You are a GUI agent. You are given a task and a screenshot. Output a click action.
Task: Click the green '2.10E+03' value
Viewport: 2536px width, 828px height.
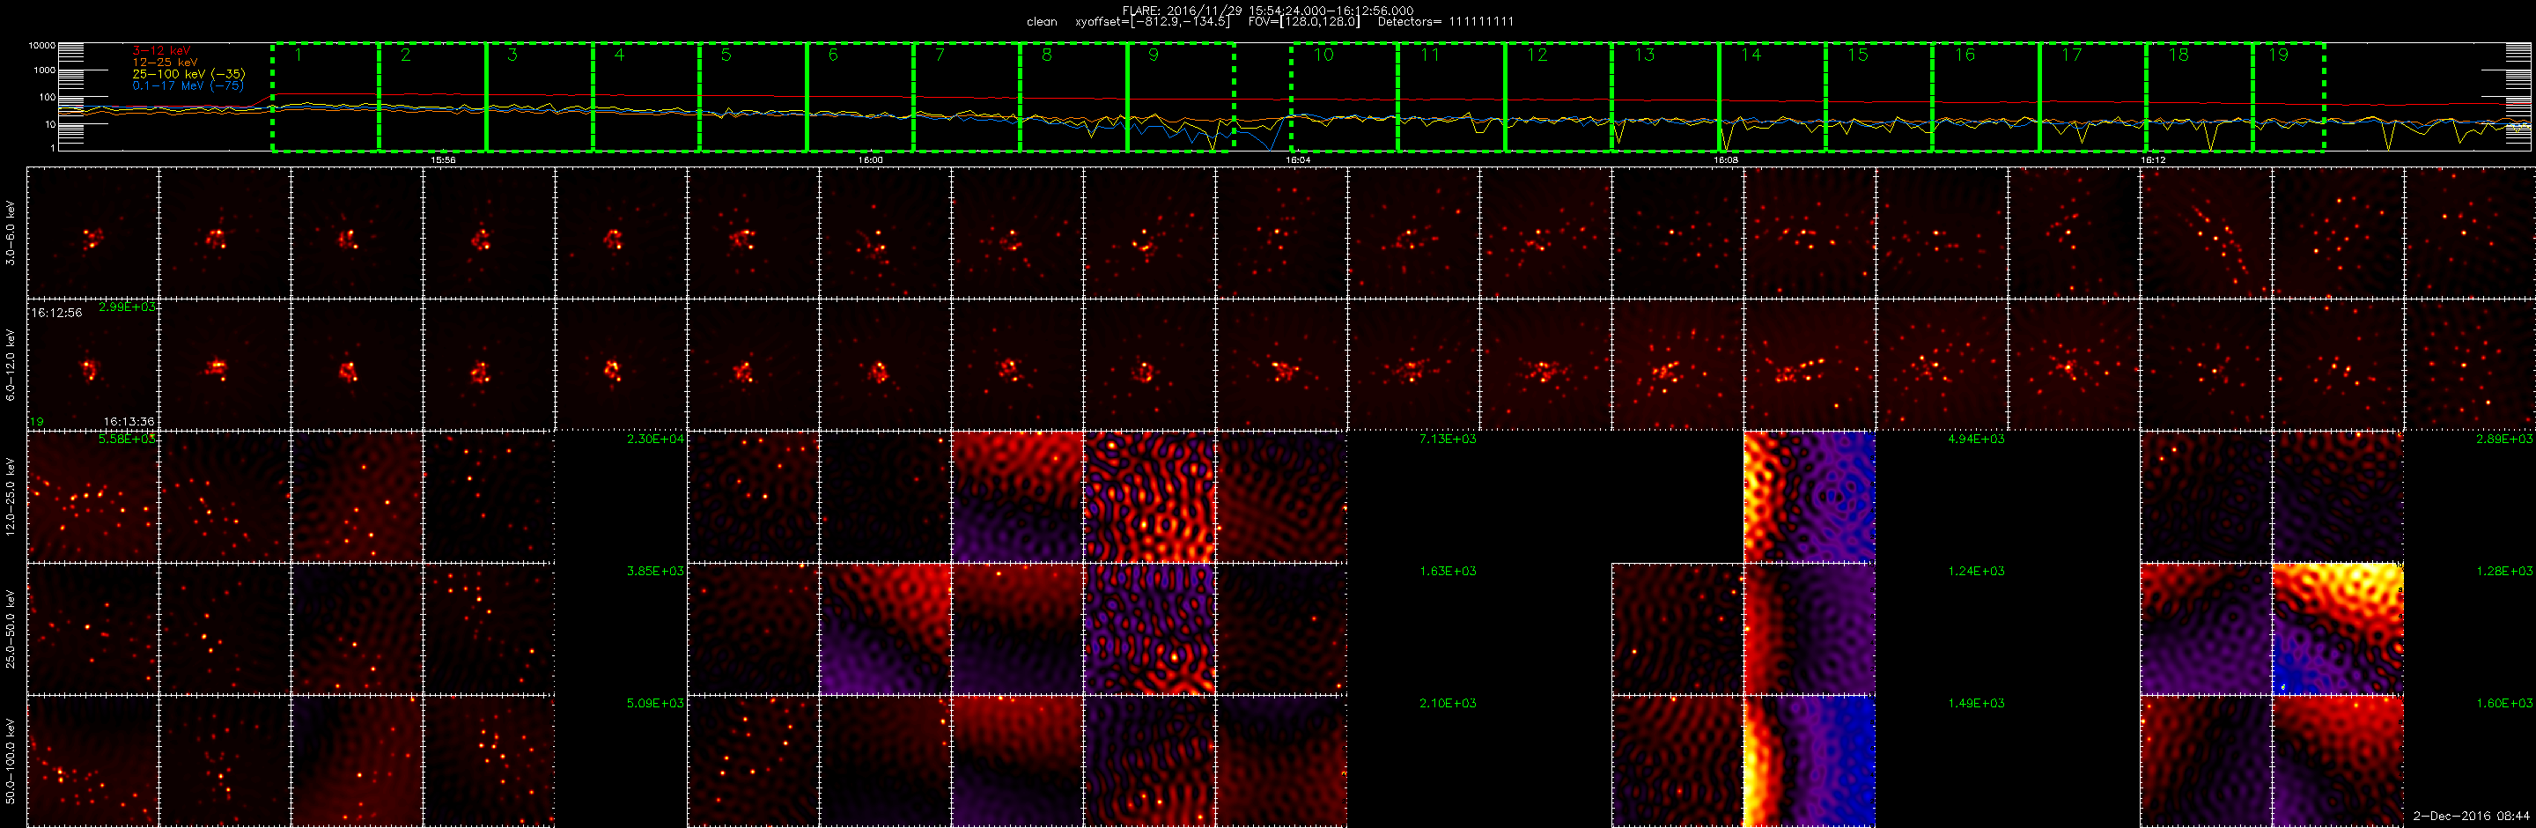(x=1449, y=704)
